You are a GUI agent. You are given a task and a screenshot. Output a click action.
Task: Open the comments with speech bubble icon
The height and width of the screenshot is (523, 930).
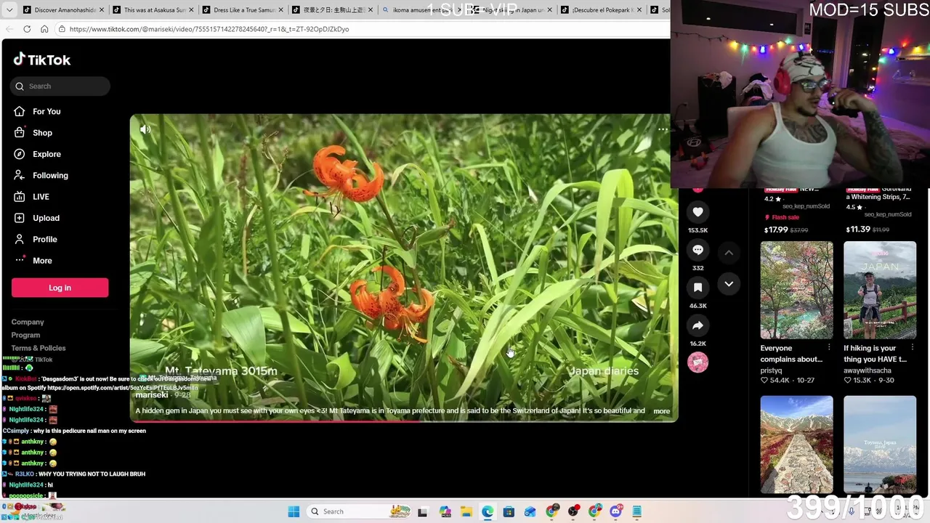coord(697,250)
